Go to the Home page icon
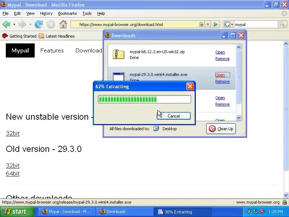289x217 pixels. [x=63, y=24]
